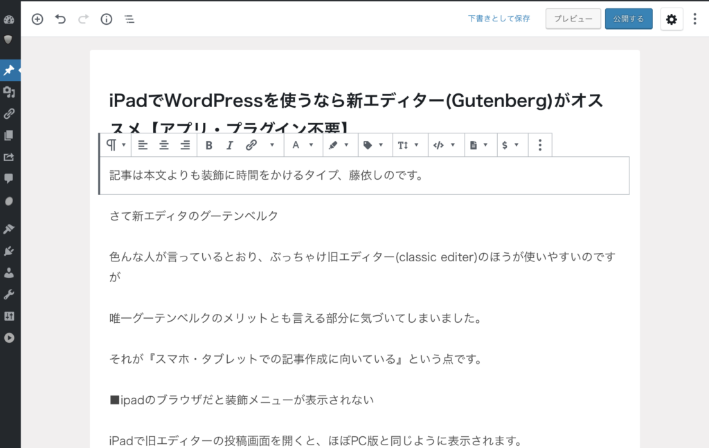Open the Pages sidebar icon
This screenshot has height=448, width=709.
(8, 135)
